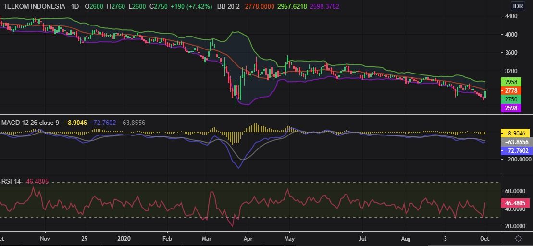Click the Mar time axis label
533x246 pixels.
(x=207, y=238)
